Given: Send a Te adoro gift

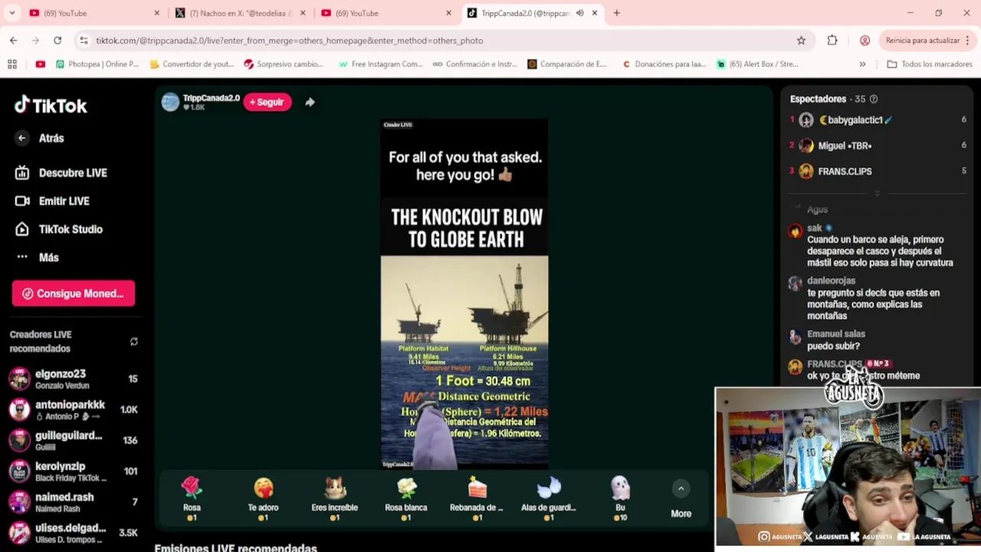Looking at the screenshot, I should click(263, 498).
